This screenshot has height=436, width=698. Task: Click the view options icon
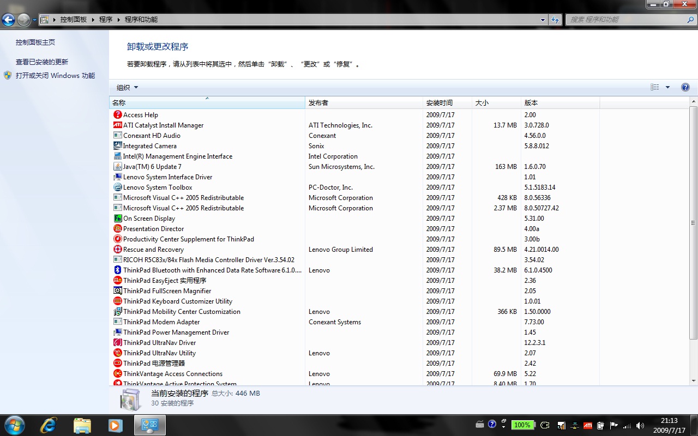[655, 87]
